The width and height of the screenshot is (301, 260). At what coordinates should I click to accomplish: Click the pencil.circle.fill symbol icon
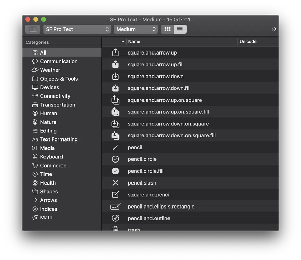click(116, 171)
